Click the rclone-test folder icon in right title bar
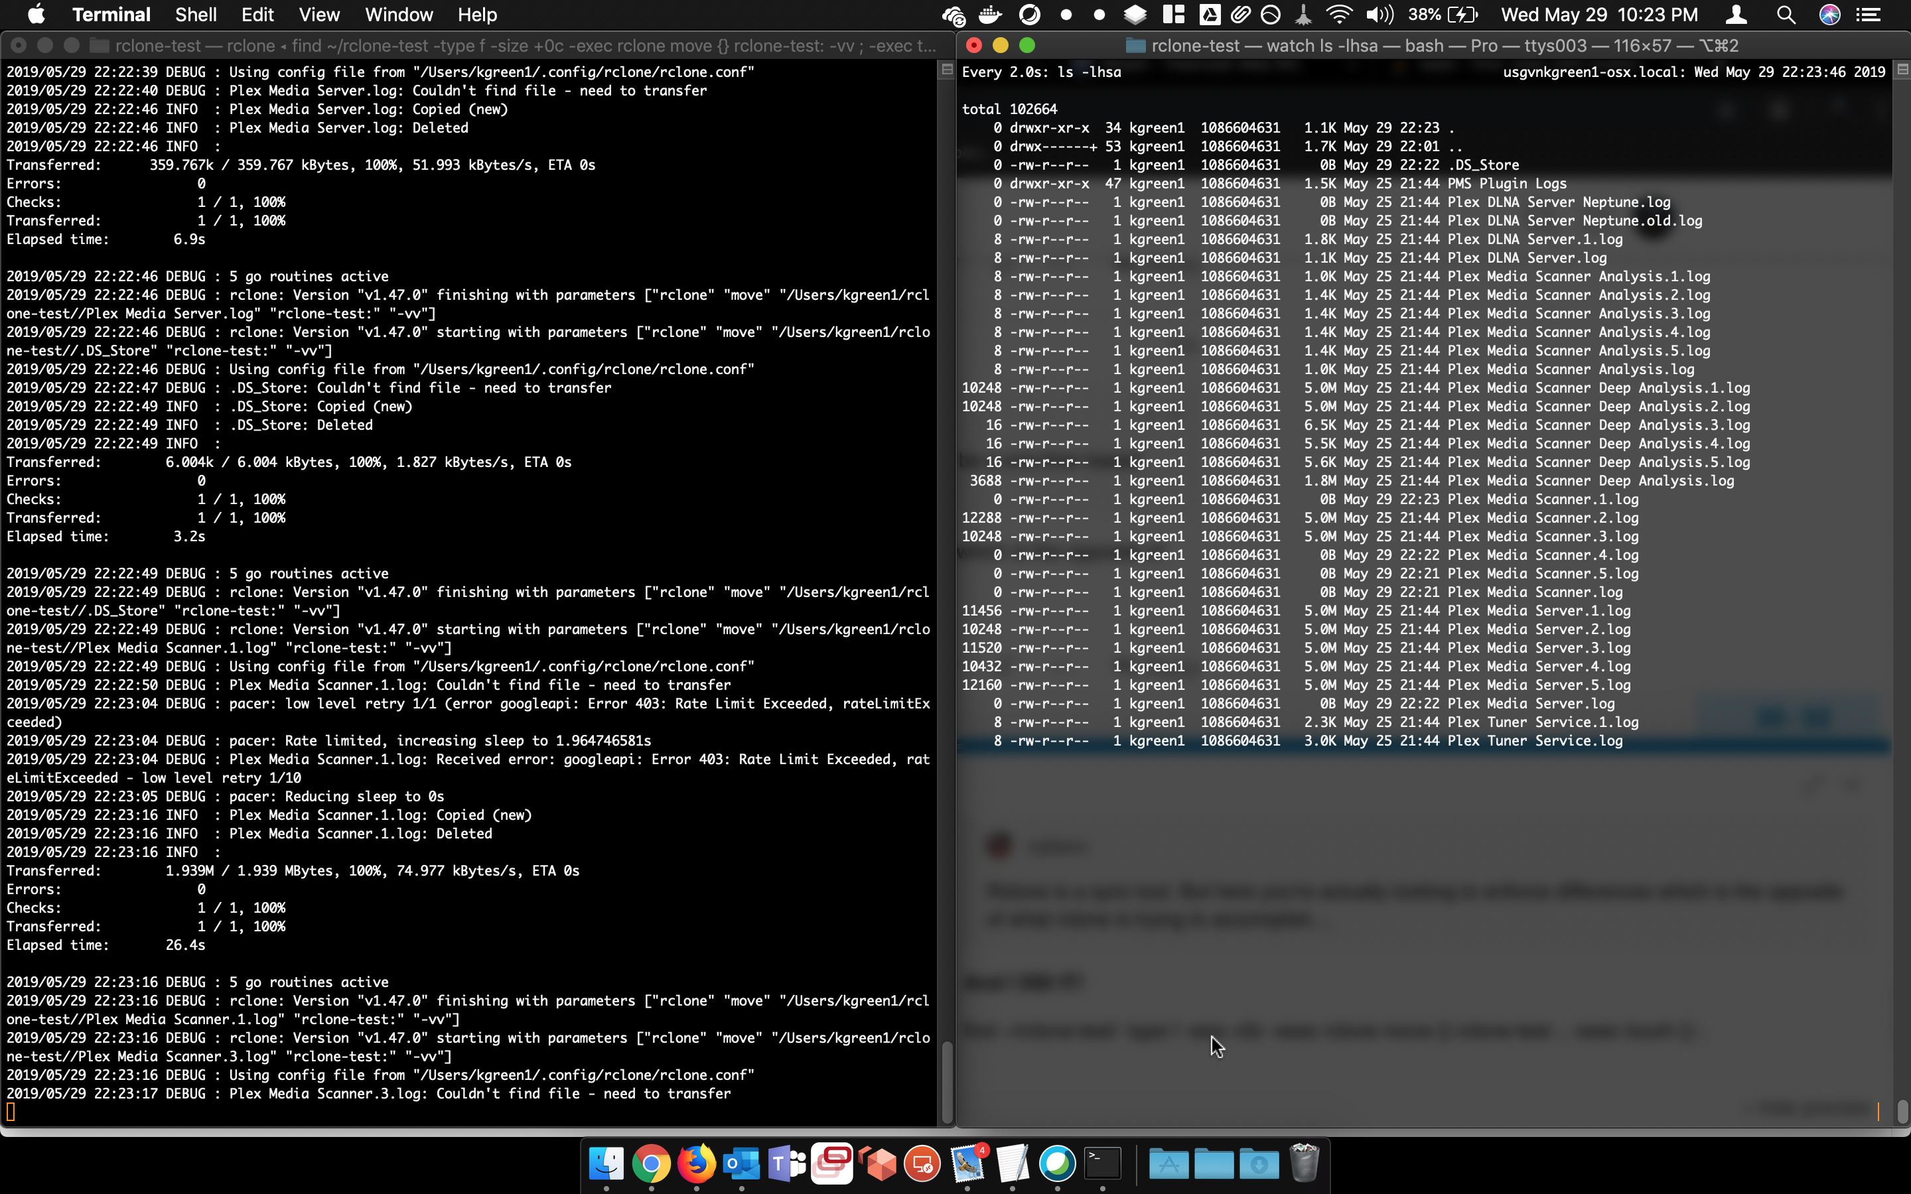 (1135, 45)
